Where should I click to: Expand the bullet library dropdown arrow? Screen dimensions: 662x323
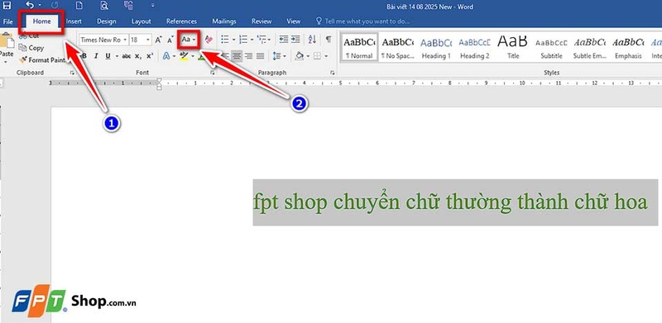(x=233, y=40)
